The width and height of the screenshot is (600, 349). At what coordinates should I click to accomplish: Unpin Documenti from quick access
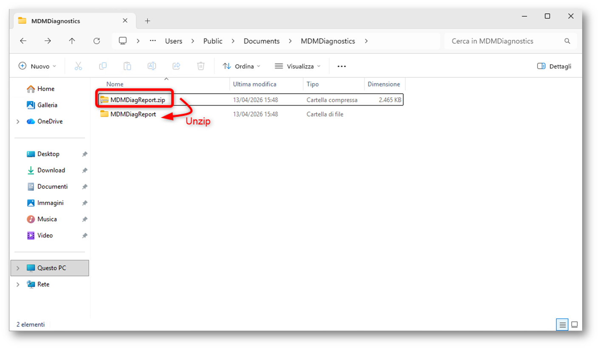pyautogui.click(x=85, y=187)
